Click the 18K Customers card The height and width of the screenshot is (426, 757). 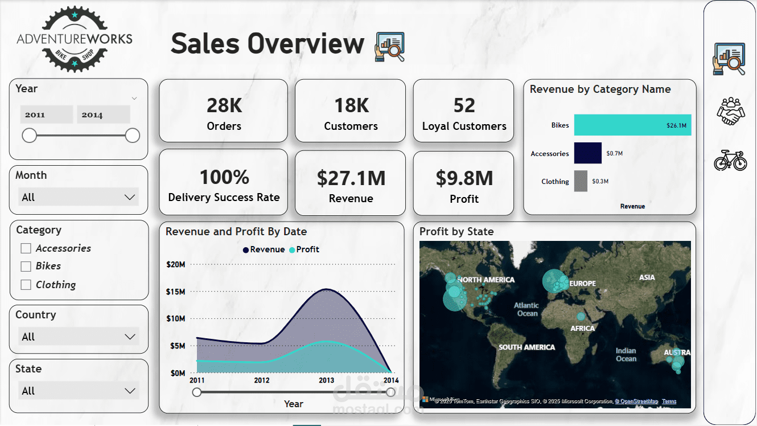tap(351, 110)
